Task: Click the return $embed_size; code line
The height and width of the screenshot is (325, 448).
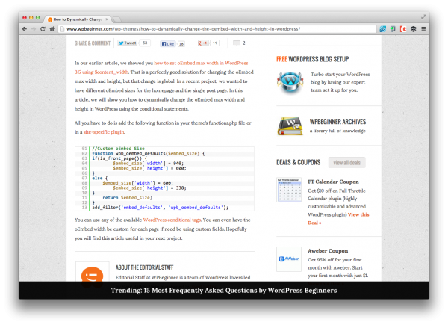Action: [127, 198]
